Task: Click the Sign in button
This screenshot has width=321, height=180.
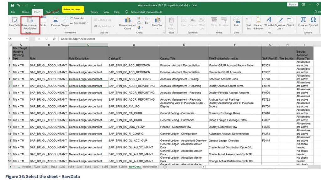Action: pos(292,4)
